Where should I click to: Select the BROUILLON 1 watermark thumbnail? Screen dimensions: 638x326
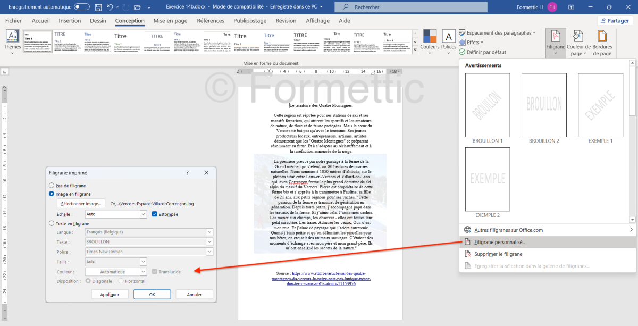tap(487, 105)
